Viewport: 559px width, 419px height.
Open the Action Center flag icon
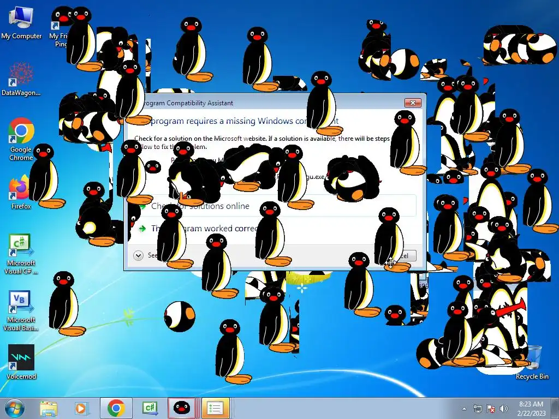click(491, 409)
